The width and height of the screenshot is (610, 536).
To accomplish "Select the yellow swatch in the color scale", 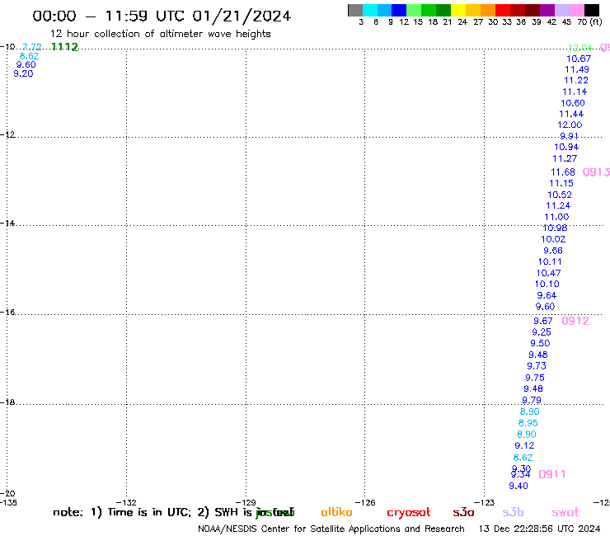I will tap(458, 10).
